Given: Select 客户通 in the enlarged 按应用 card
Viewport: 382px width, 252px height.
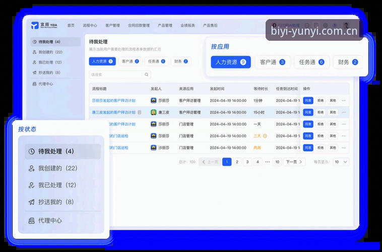Looking at the screenshot, I should click(x=273, y=62).
